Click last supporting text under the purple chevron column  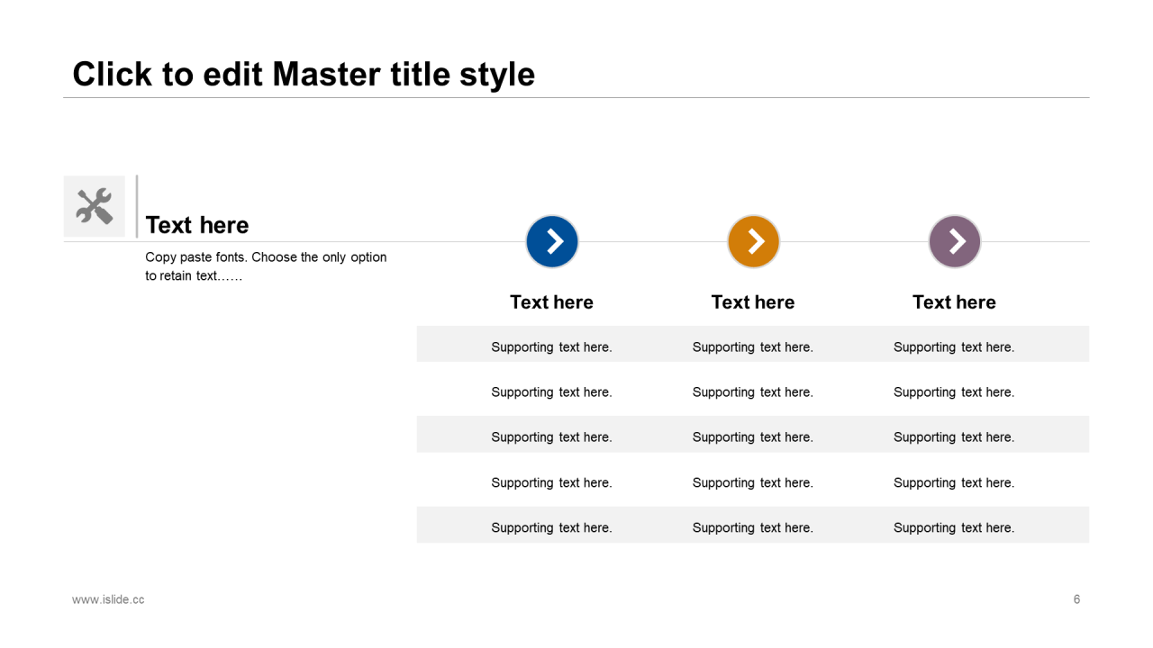(954, 528)
